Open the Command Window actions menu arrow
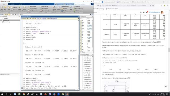The width and height of the screenshot is (170, 96). [x=78, y=17]
